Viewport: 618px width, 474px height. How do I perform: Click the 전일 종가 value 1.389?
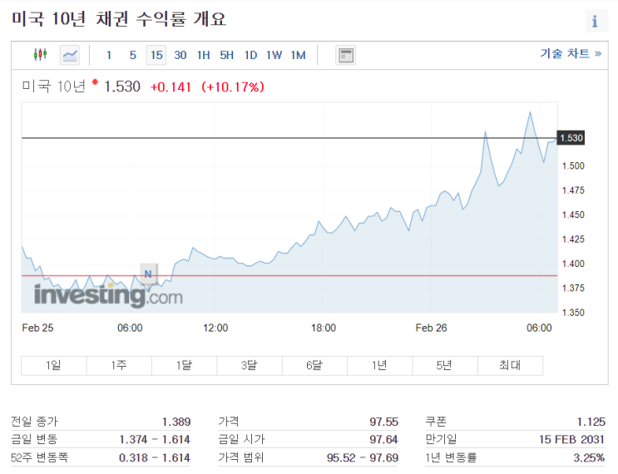click(176, 422)
